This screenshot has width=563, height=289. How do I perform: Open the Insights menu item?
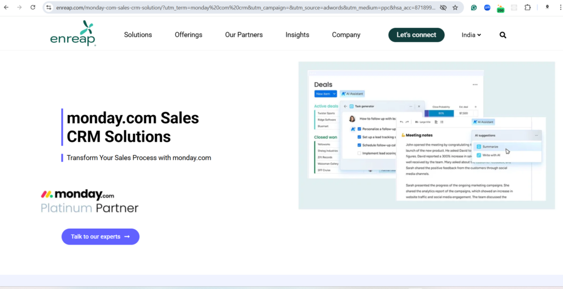click(x=297, y=35)
